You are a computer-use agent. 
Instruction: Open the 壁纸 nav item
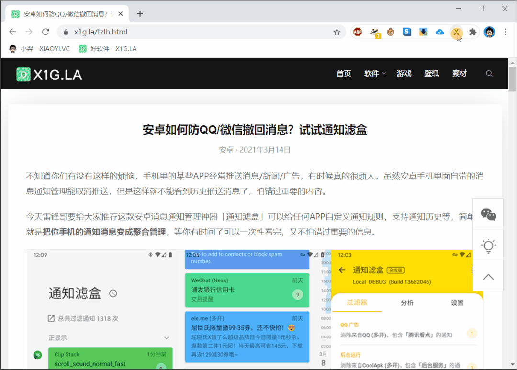[432, 74]
